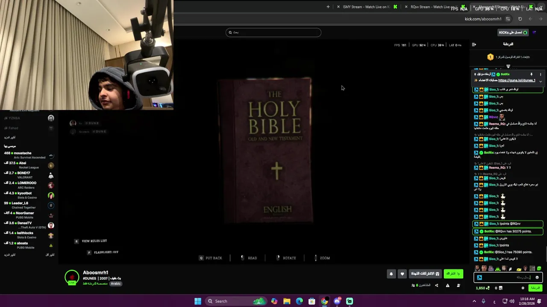This screenshot has height=307, width=547.
Task: Open BOND17 VALORANT channel
Action: (29, 175)
